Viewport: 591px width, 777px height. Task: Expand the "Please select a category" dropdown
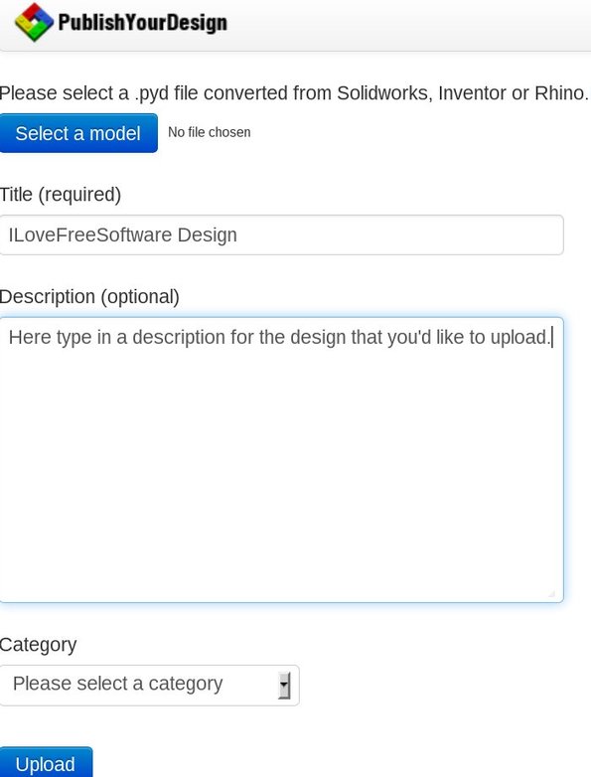tap(150, 686)
